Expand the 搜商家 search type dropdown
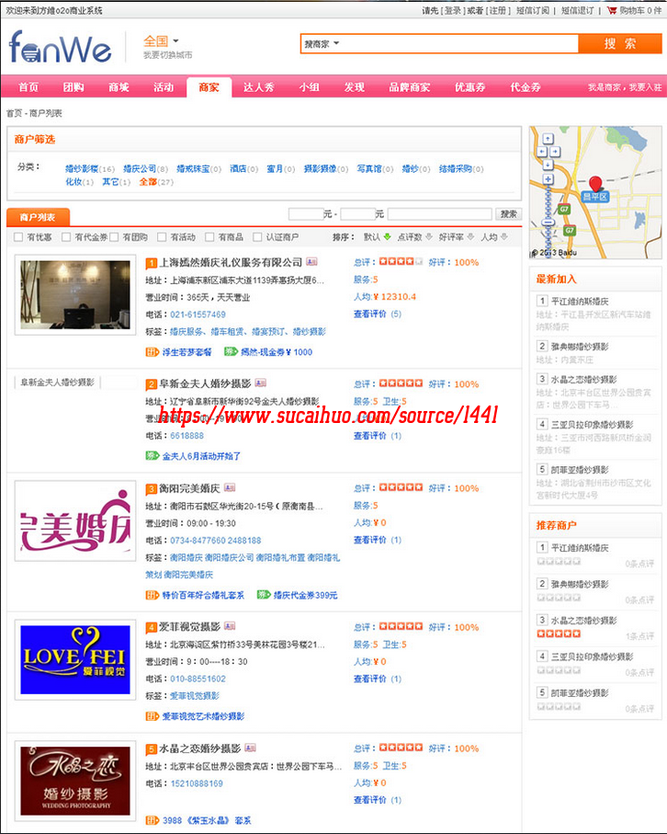 [322, 43]
